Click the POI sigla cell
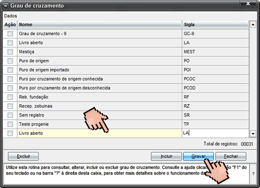The image size is (260, 188). click(215, 70)
